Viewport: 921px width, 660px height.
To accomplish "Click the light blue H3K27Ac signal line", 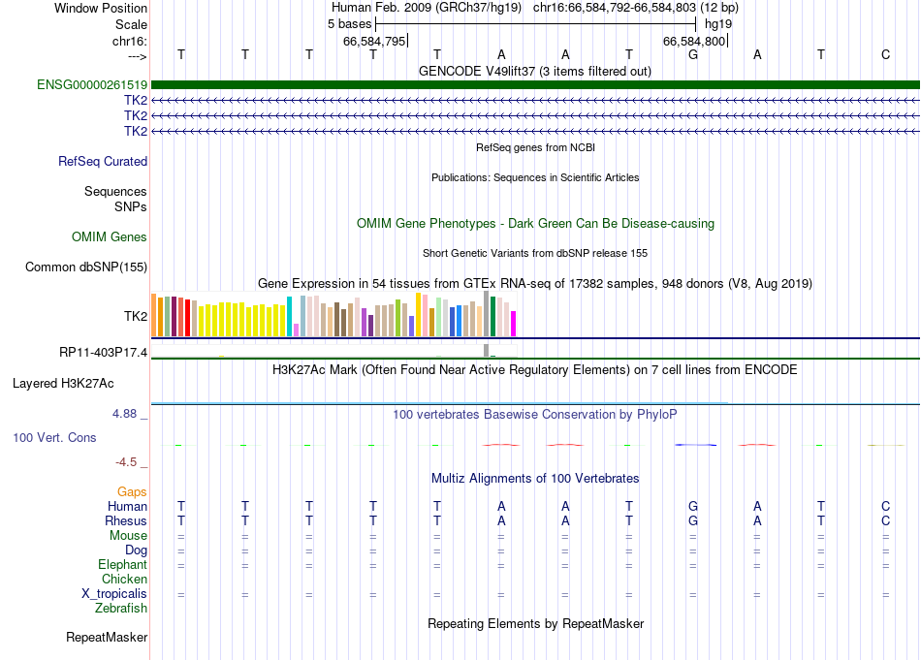I will (x=439, y=403).
